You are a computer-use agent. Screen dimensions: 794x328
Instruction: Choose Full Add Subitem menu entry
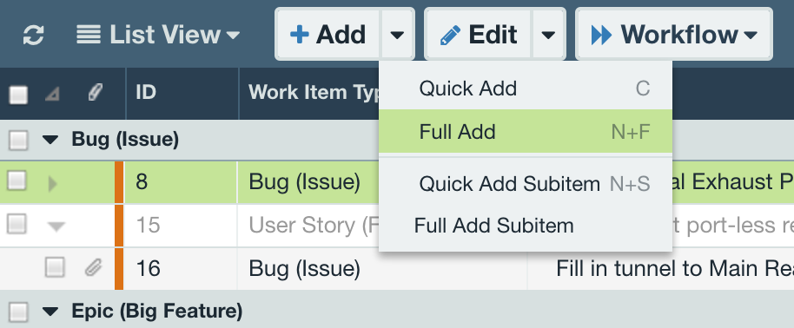coord(526,226)
